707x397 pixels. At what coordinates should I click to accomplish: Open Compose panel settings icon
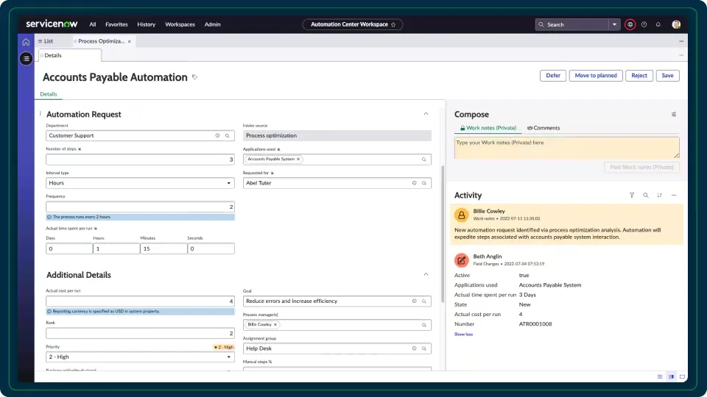coord(674,115)
